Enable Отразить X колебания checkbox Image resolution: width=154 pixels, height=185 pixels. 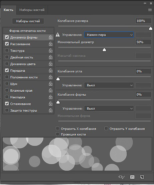pos(58,128)
